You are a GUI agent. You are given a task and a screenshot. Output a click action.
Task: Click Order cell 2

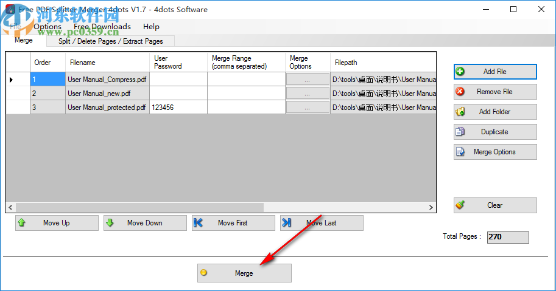[48, 94]
